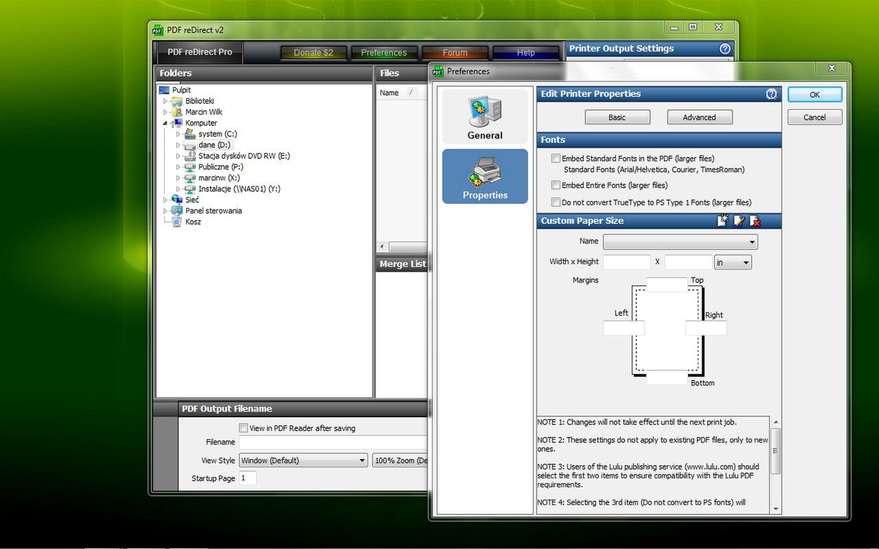
Task: Click the notes text scrollbar down arrow
Action: pyautogui.click(x=776, y=509)
